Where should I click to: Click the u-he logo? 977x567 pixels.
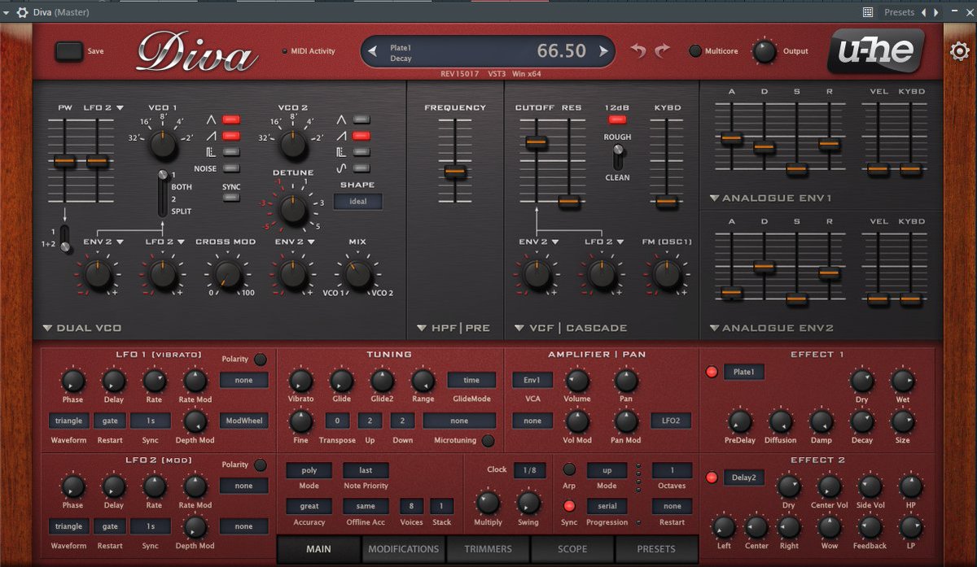875,50
